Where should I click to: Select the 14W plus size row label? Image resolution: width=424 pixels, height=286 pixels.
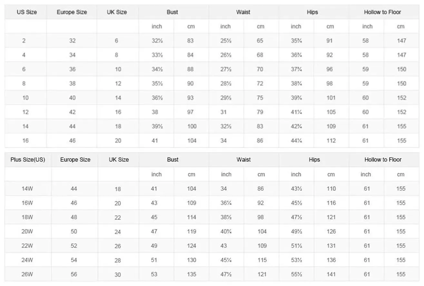(27, 189)
